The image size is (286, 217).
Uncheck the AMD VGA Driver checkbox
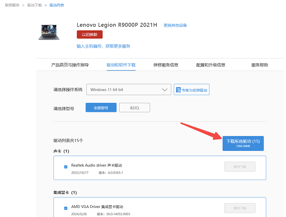coord(66,208)
